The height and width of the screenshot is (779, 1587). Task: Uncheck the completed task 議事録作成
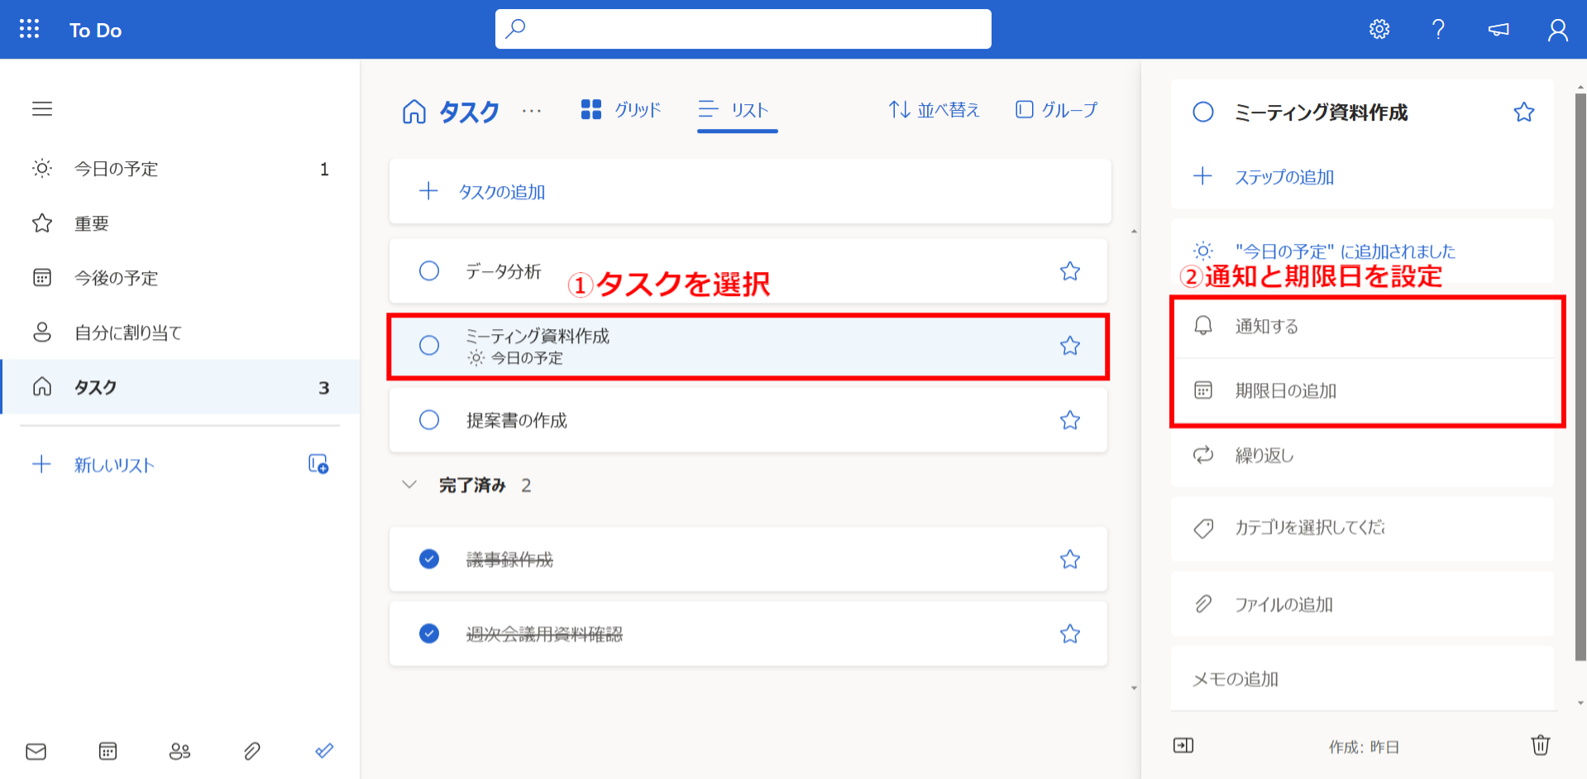coord(429,559)
